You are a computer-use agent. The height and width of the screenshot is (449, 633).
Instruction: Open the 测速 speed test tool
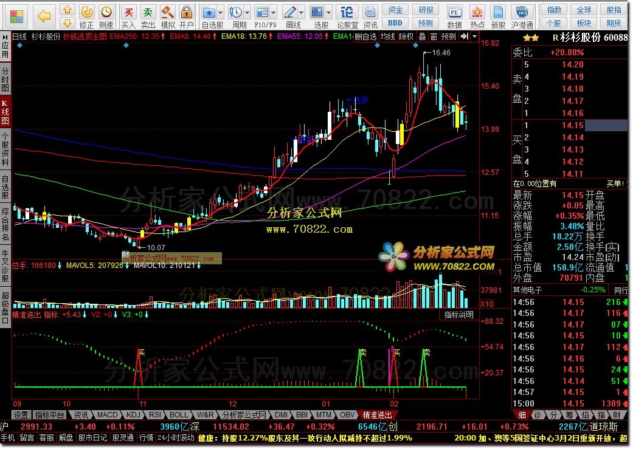[106, 17]
